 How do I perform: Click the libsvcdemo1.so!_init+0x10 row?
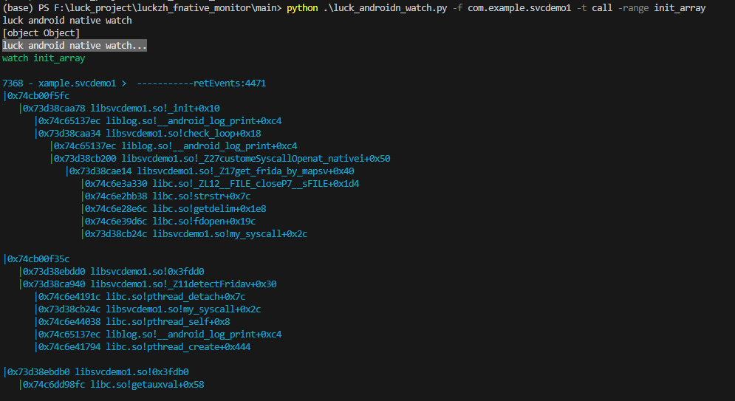point(120,109)
